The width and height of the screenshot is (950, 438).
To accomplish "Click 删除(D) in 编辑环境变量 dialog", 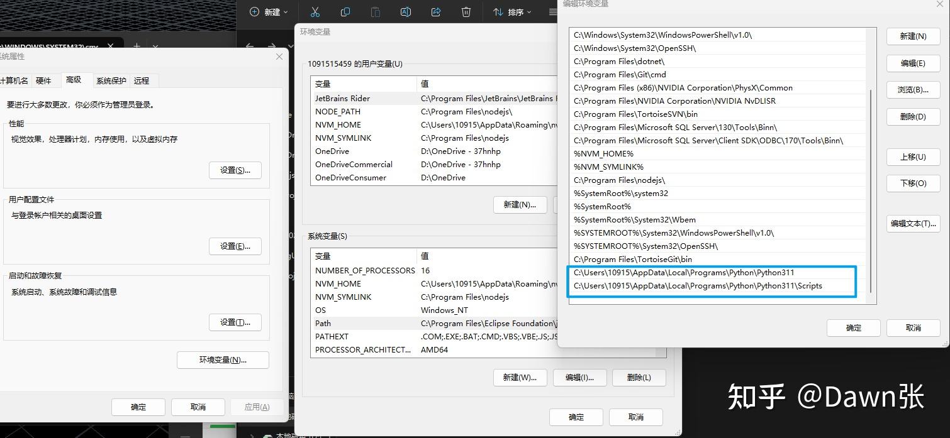I will pos(913,117).
